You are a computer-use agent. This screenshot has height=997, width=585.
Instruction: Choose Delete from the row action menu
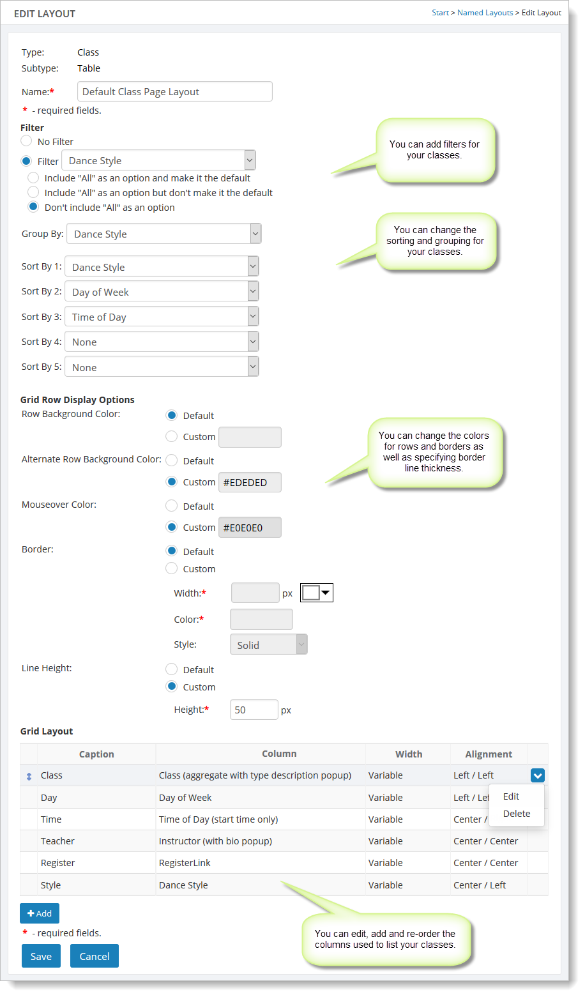pos(517,814)
